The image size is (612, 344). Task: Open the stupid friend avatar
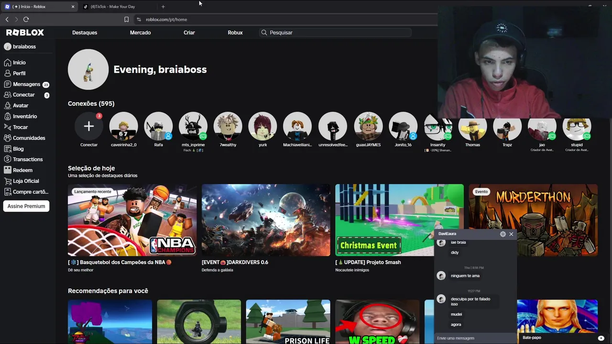click(x=577, y=129)
